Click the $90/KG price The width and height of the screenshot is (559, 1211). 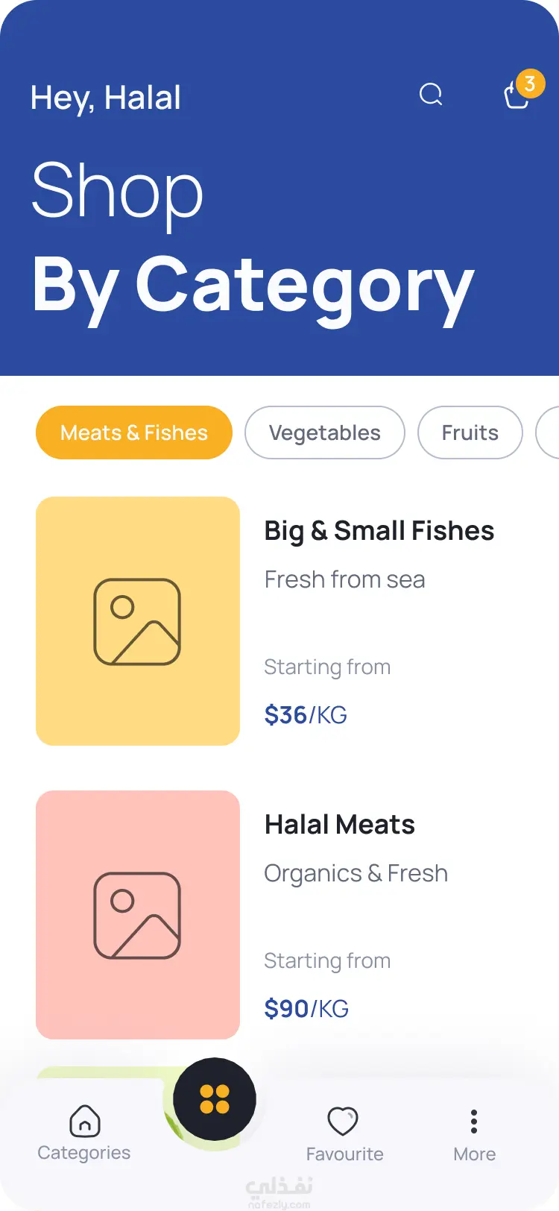click(306, 1009)
